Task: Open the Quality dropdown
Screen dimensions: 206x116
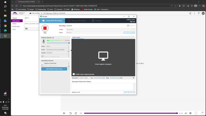Action: (57, 53)
